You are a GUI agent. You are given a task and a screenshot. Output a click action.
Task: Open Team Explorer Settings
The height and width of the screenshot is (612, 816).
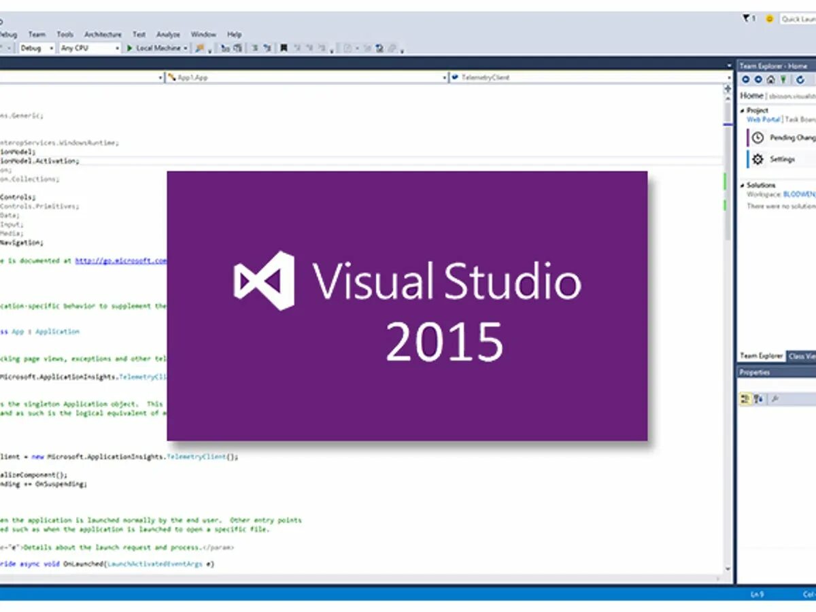tap(781, 159)
